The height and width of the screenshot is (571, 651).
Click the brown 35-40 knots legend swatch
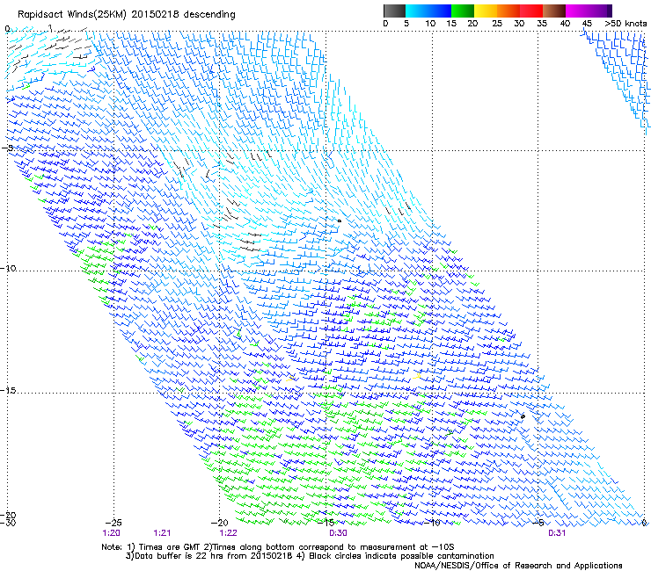click(x=554, y=11)
